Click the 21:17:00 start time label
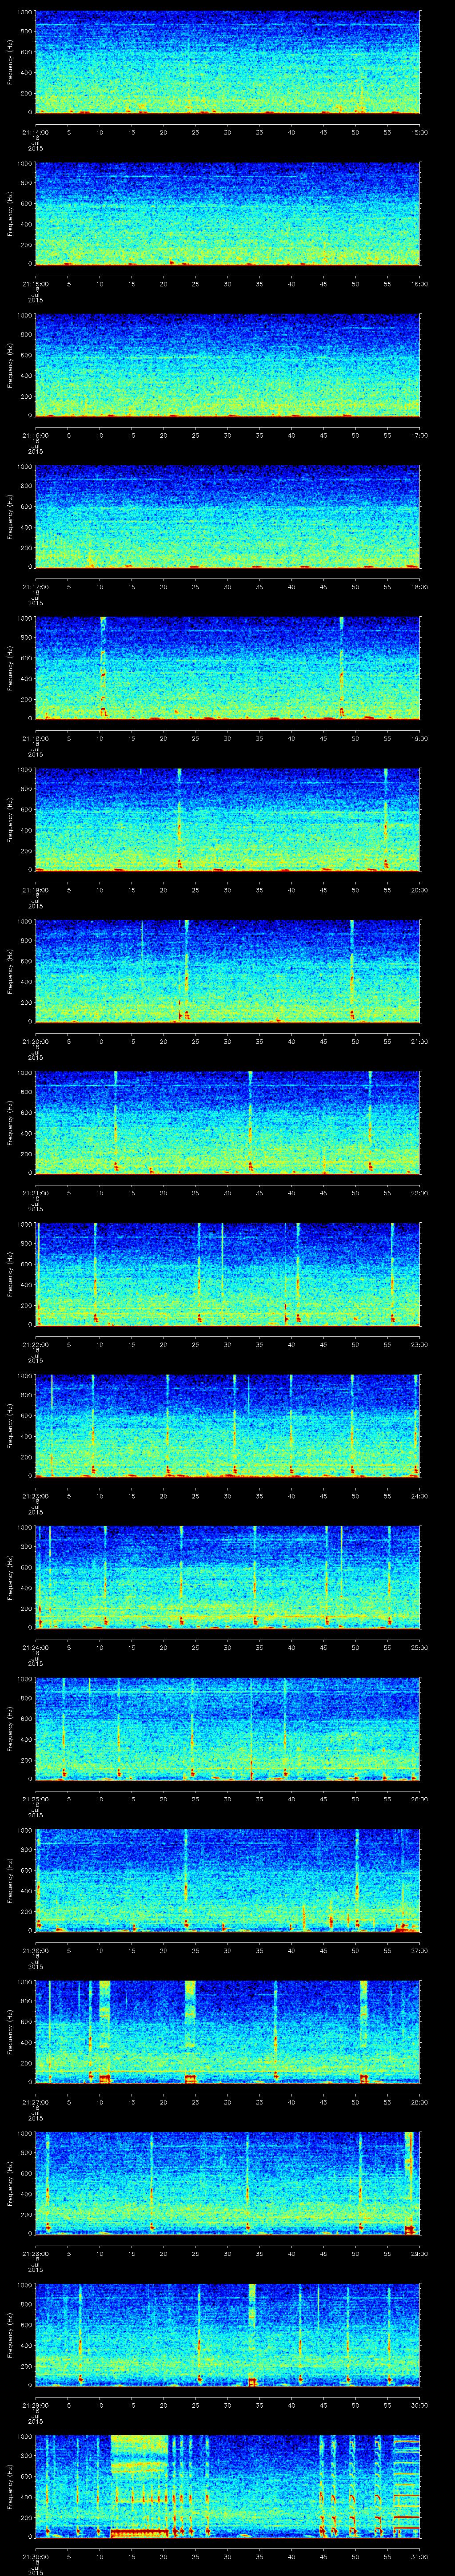Image resolution: width=455 pixels, height=2576 pixels. click(x=35, y=587)
